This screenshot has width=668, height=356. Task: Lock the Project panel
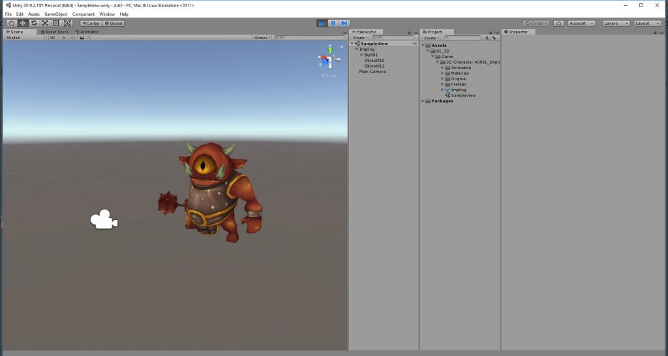coord(491,33)
